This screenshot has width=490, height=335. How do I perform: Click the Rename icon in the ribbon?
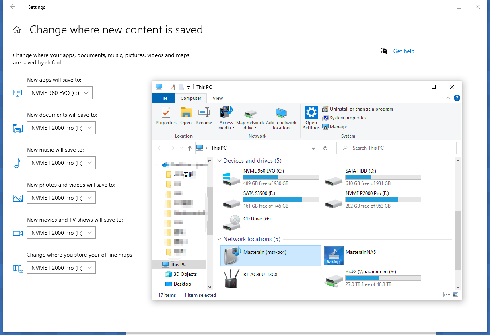pos(204,113)
